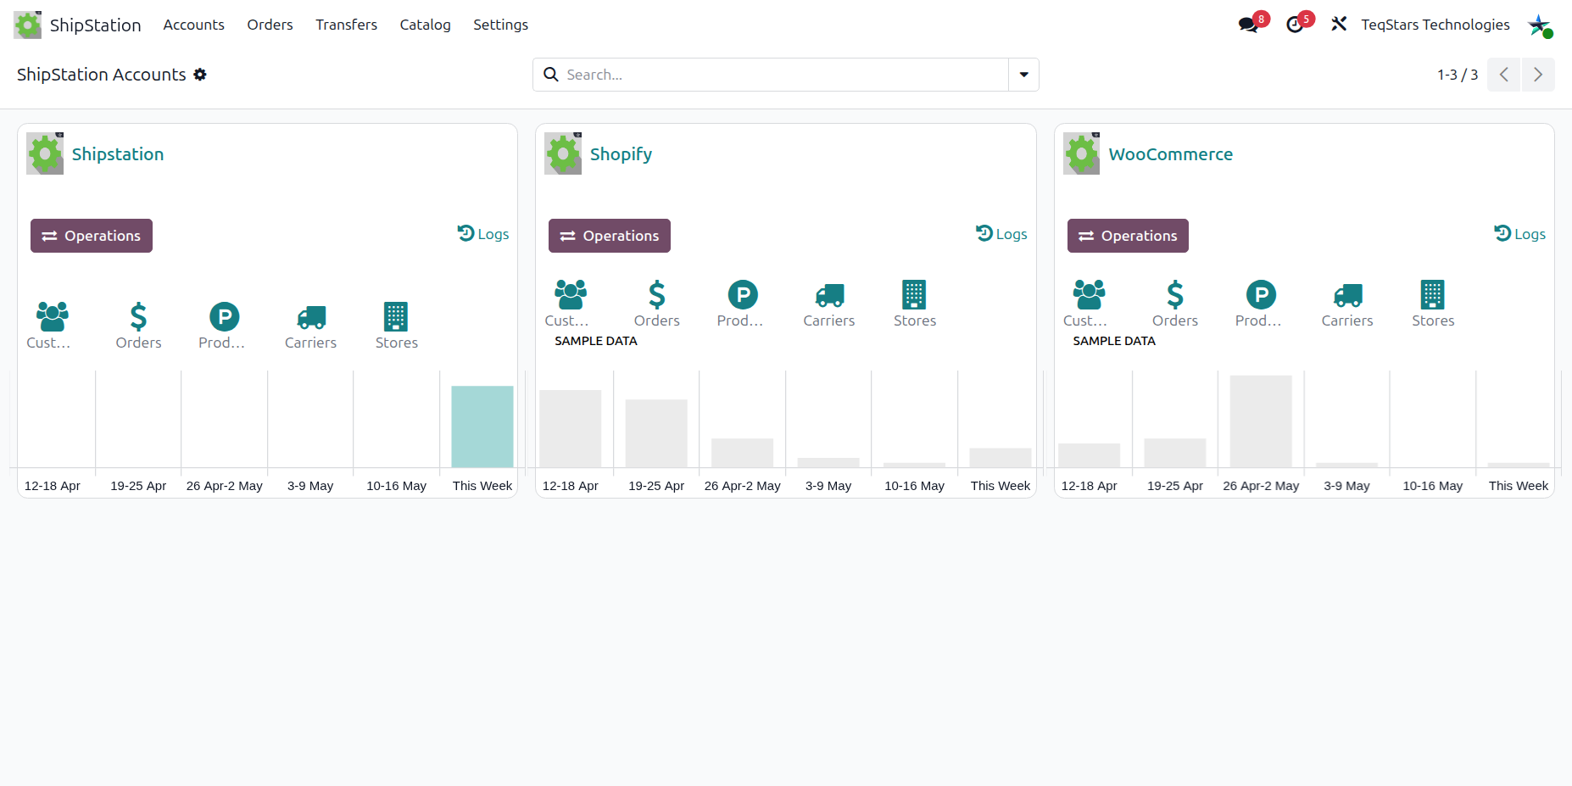Click the Shipstation card logo image
Screen dimensions: 1572x786
click(x=45, y=153)
